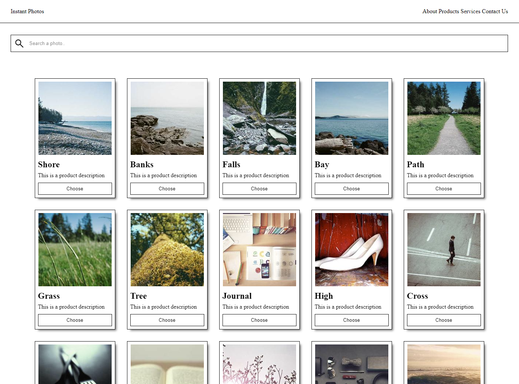Click the Tree photo thumbnail
Screen dimensions: 519x384
point(167,249)
